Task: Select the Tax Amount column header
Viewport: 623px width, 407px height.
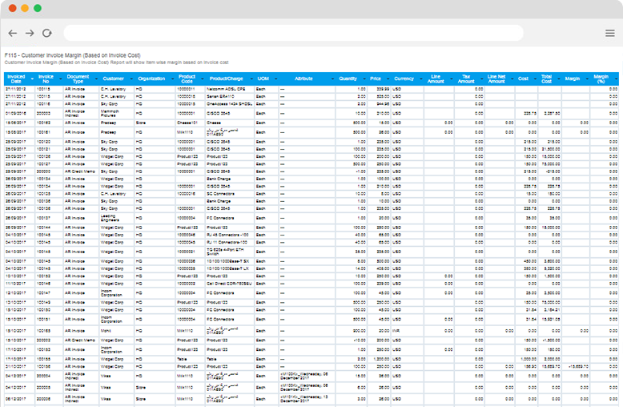Action: [465, 79]
